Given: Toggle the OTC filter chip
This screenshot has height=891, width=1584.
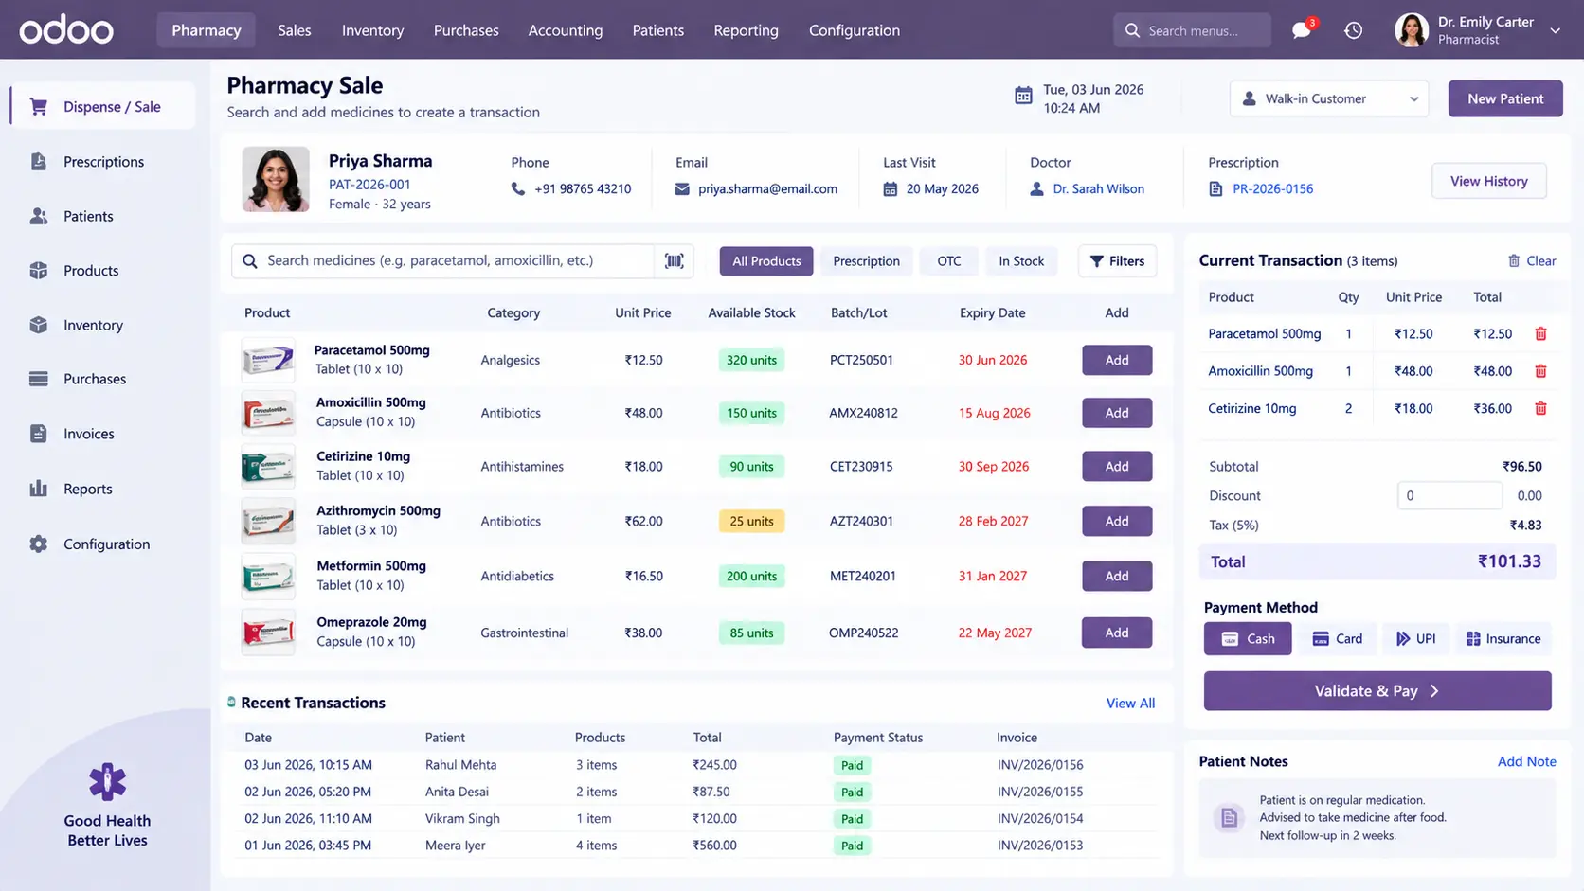Looking at the screenshot, I should 949,261.
